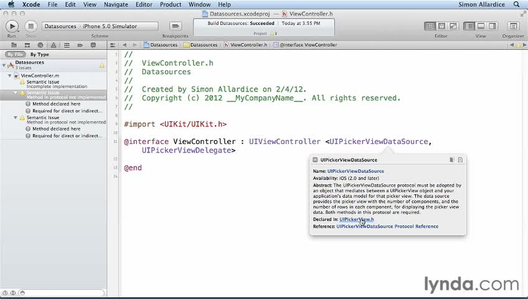The width and height of the screenshot is (528, 299).
Task: Switch to the Version editor
Action: [453, 26]
